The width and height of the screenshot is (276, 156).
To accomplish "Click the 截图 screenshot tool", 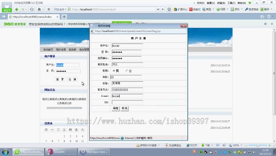I will point(207,9).
